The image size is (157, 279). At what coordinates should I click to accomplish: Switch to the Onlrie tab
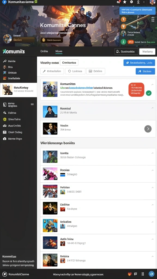click(44, 51)
